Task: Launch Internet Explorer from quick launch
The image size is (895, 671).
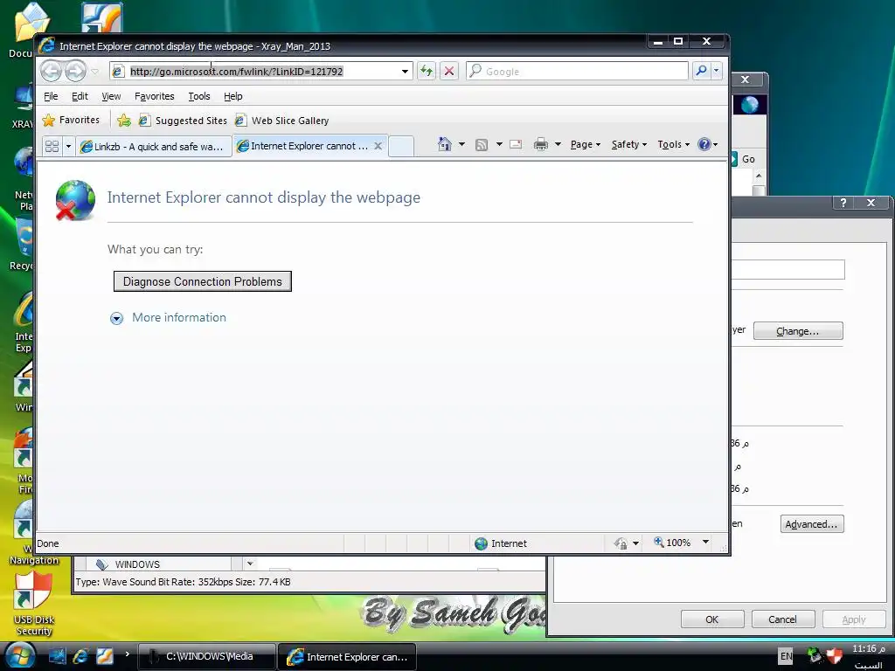Action: [80, 656]
